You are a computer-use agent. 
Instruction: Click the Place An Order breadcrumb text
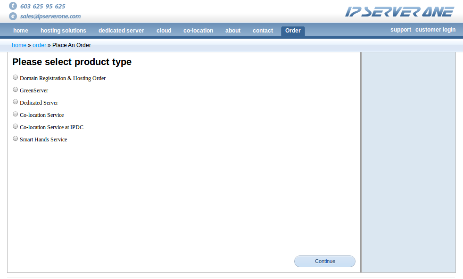[x=72, y=45]
